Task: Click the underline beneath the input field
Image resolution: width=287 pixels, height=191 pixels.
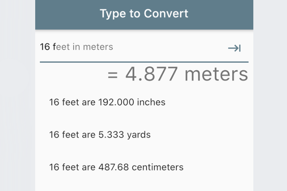Action: click(x=144, y=62)
